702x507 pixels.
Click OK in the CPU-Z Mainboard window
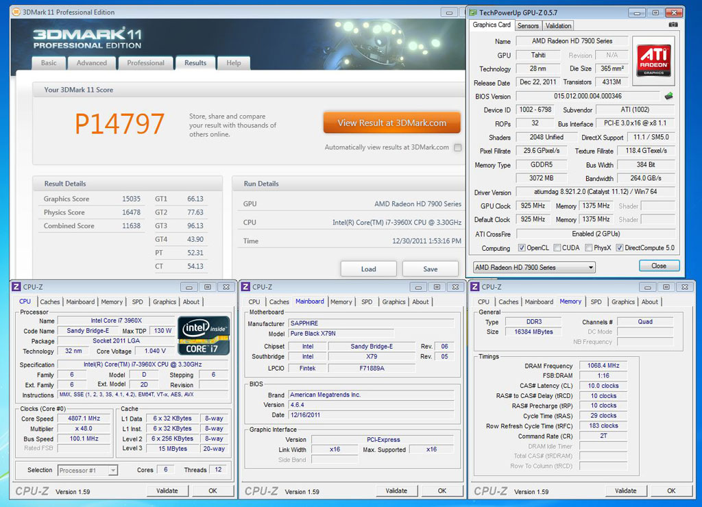(442, 491)
